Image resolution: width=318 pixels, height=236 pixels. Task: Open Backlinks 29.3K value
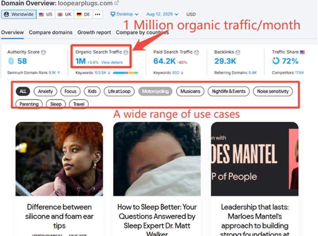pyautogui.click(x=225, y=61)
